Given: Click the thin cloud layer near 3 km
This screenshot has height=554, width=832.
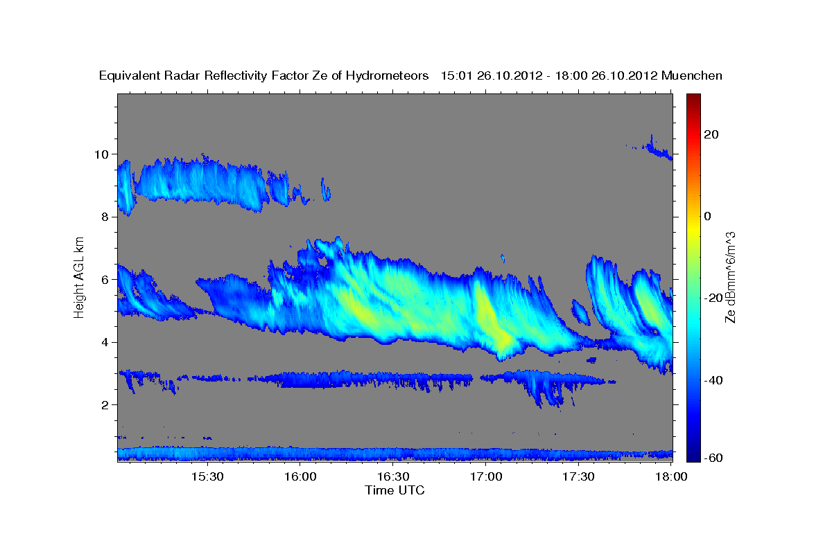Looking at the screenshot, I should (367, 379).
